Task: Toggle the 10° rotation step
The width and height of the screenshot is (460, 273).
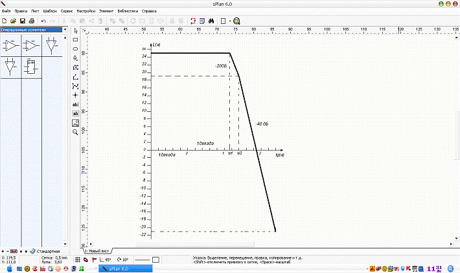Action: 123,259
